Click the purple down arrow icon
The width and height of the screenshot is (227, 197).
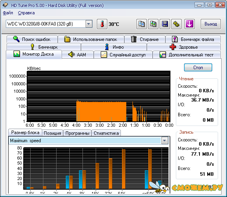coord(189,24)
